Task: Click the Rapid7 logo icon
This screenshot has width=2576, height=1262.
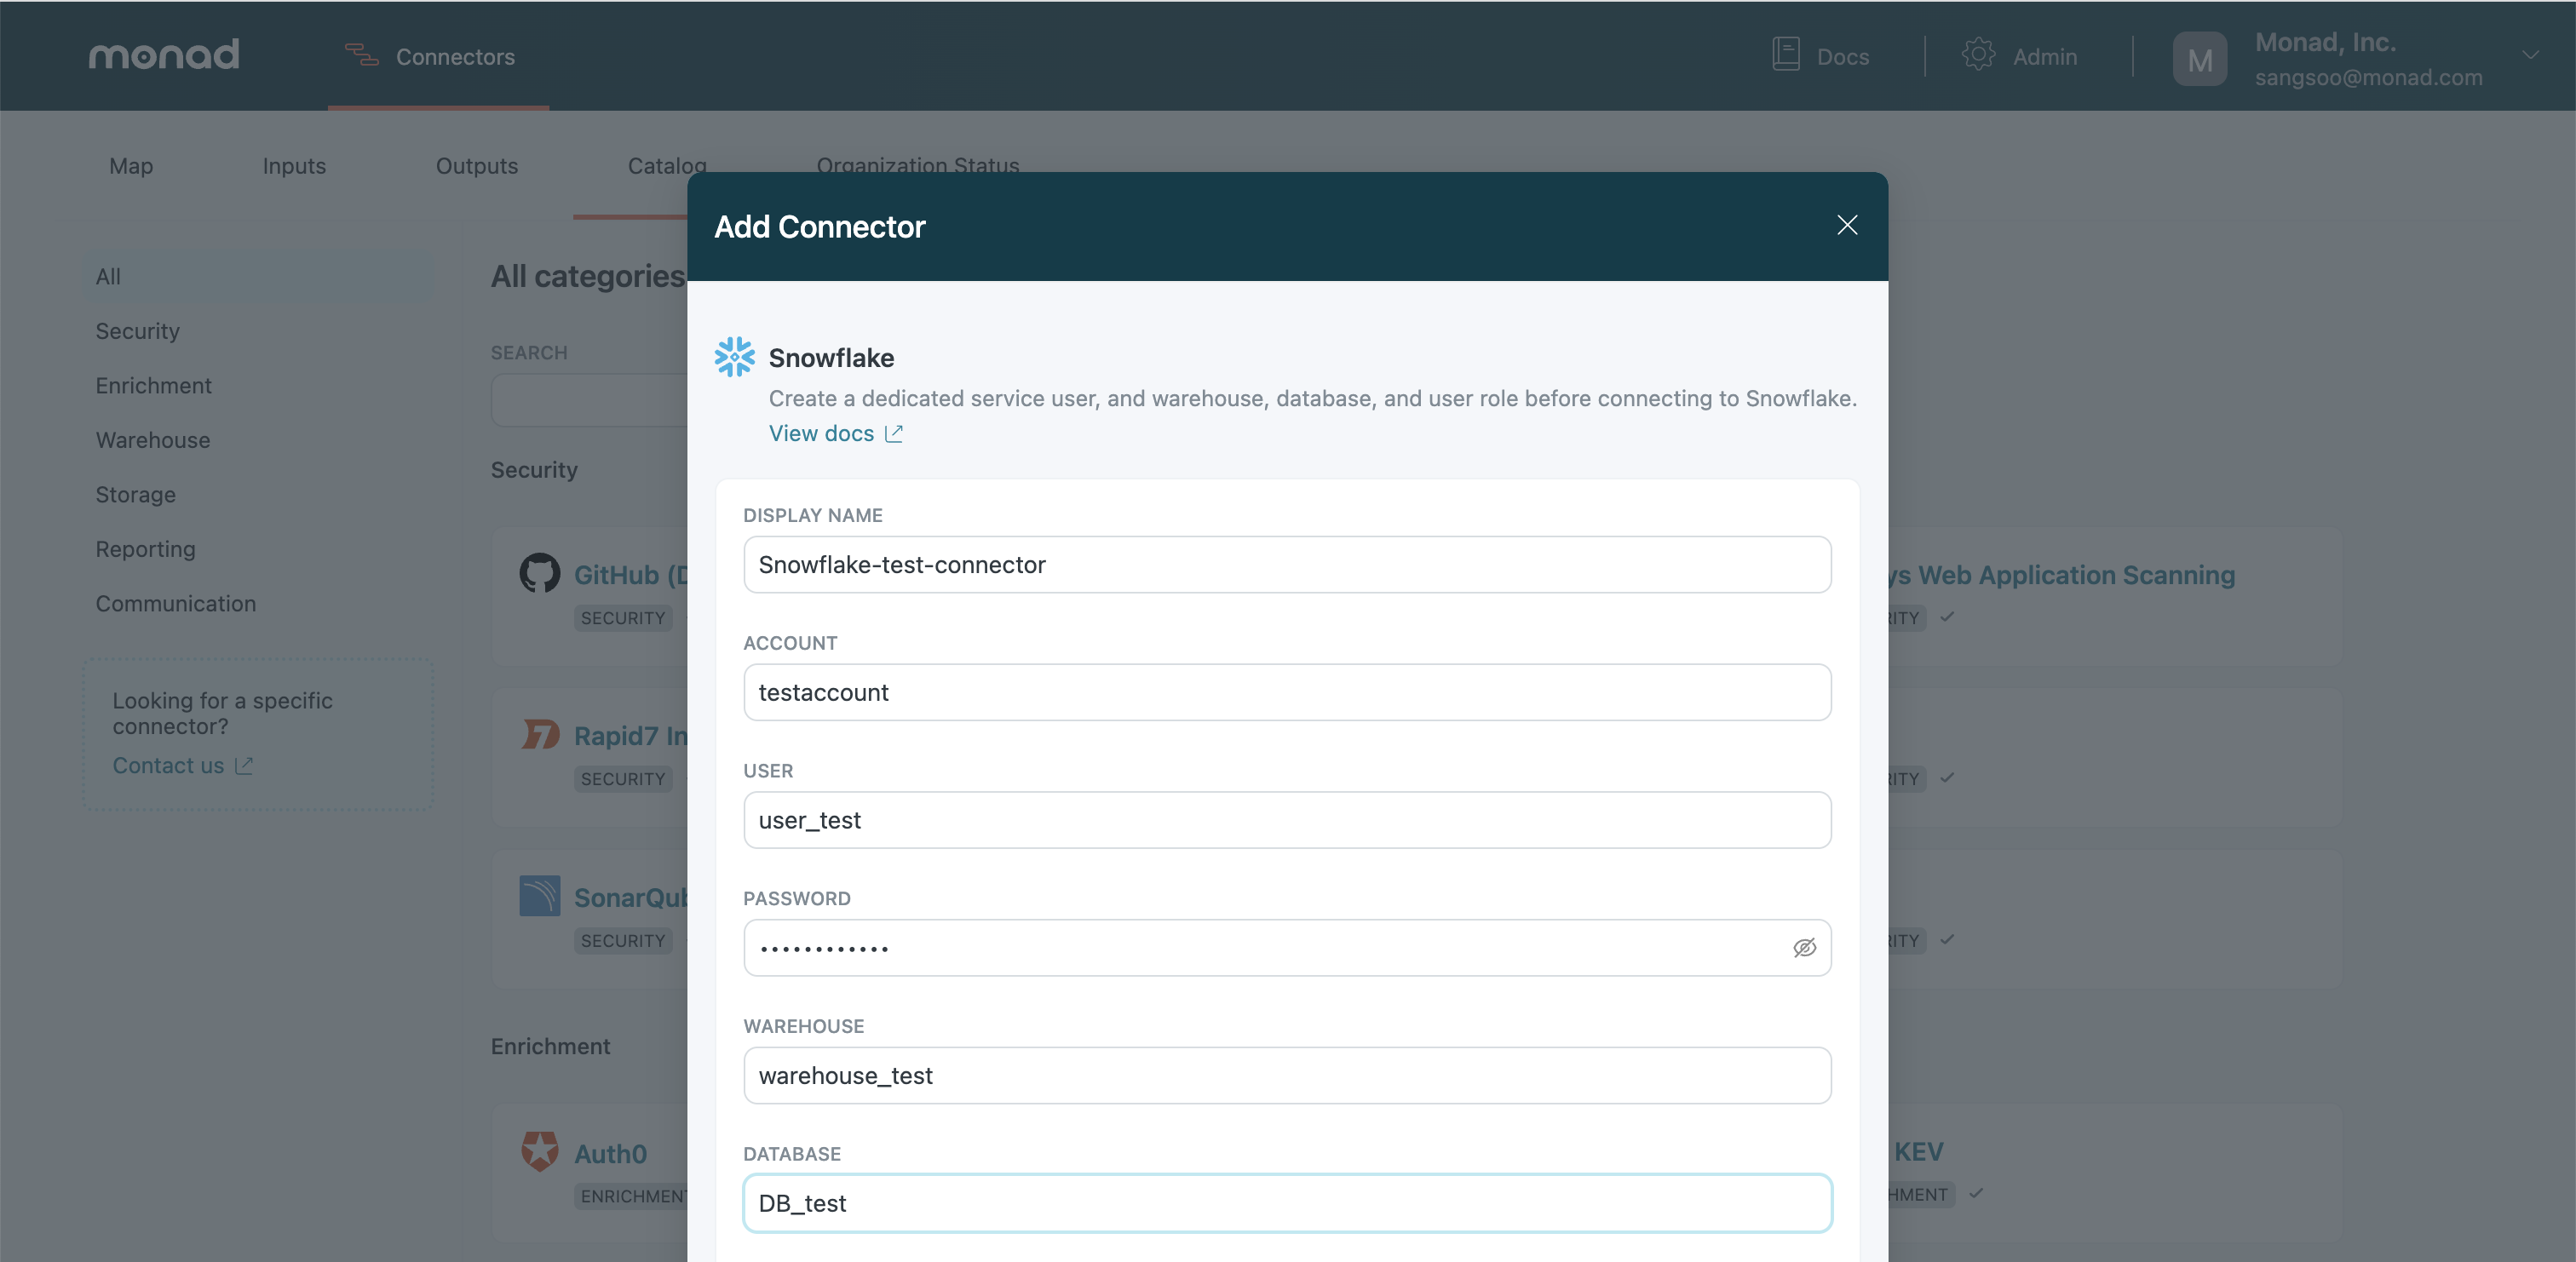Action: pos(540,735)
